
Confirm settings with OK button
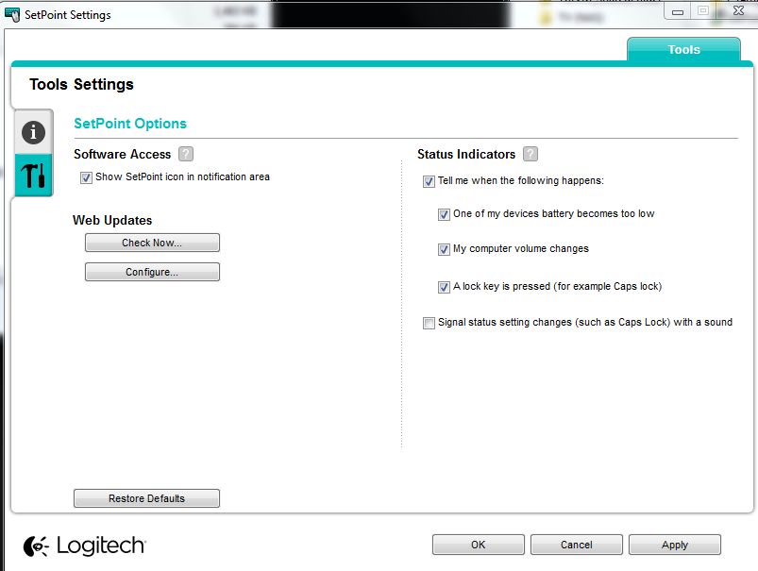tap(478, 545)
